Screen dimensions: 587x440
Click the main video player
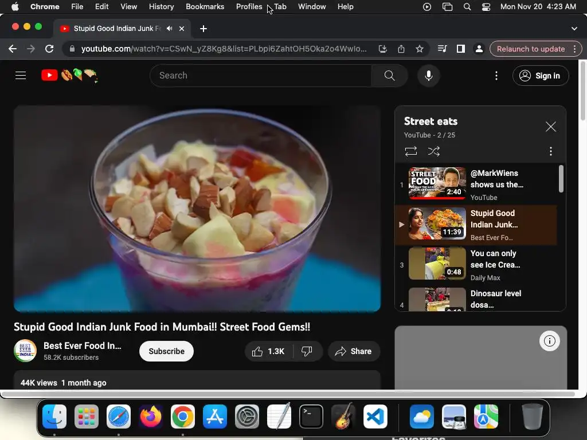pos(197,209)
